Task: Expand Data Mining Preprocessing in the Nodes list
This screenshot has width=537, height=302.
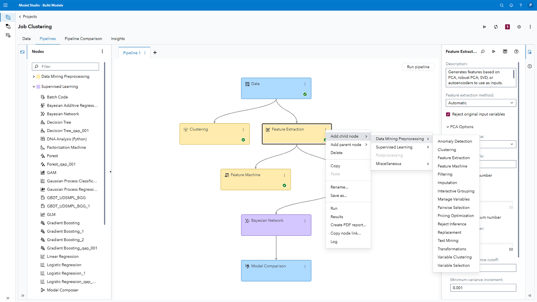Action: [x=33, y=76]
